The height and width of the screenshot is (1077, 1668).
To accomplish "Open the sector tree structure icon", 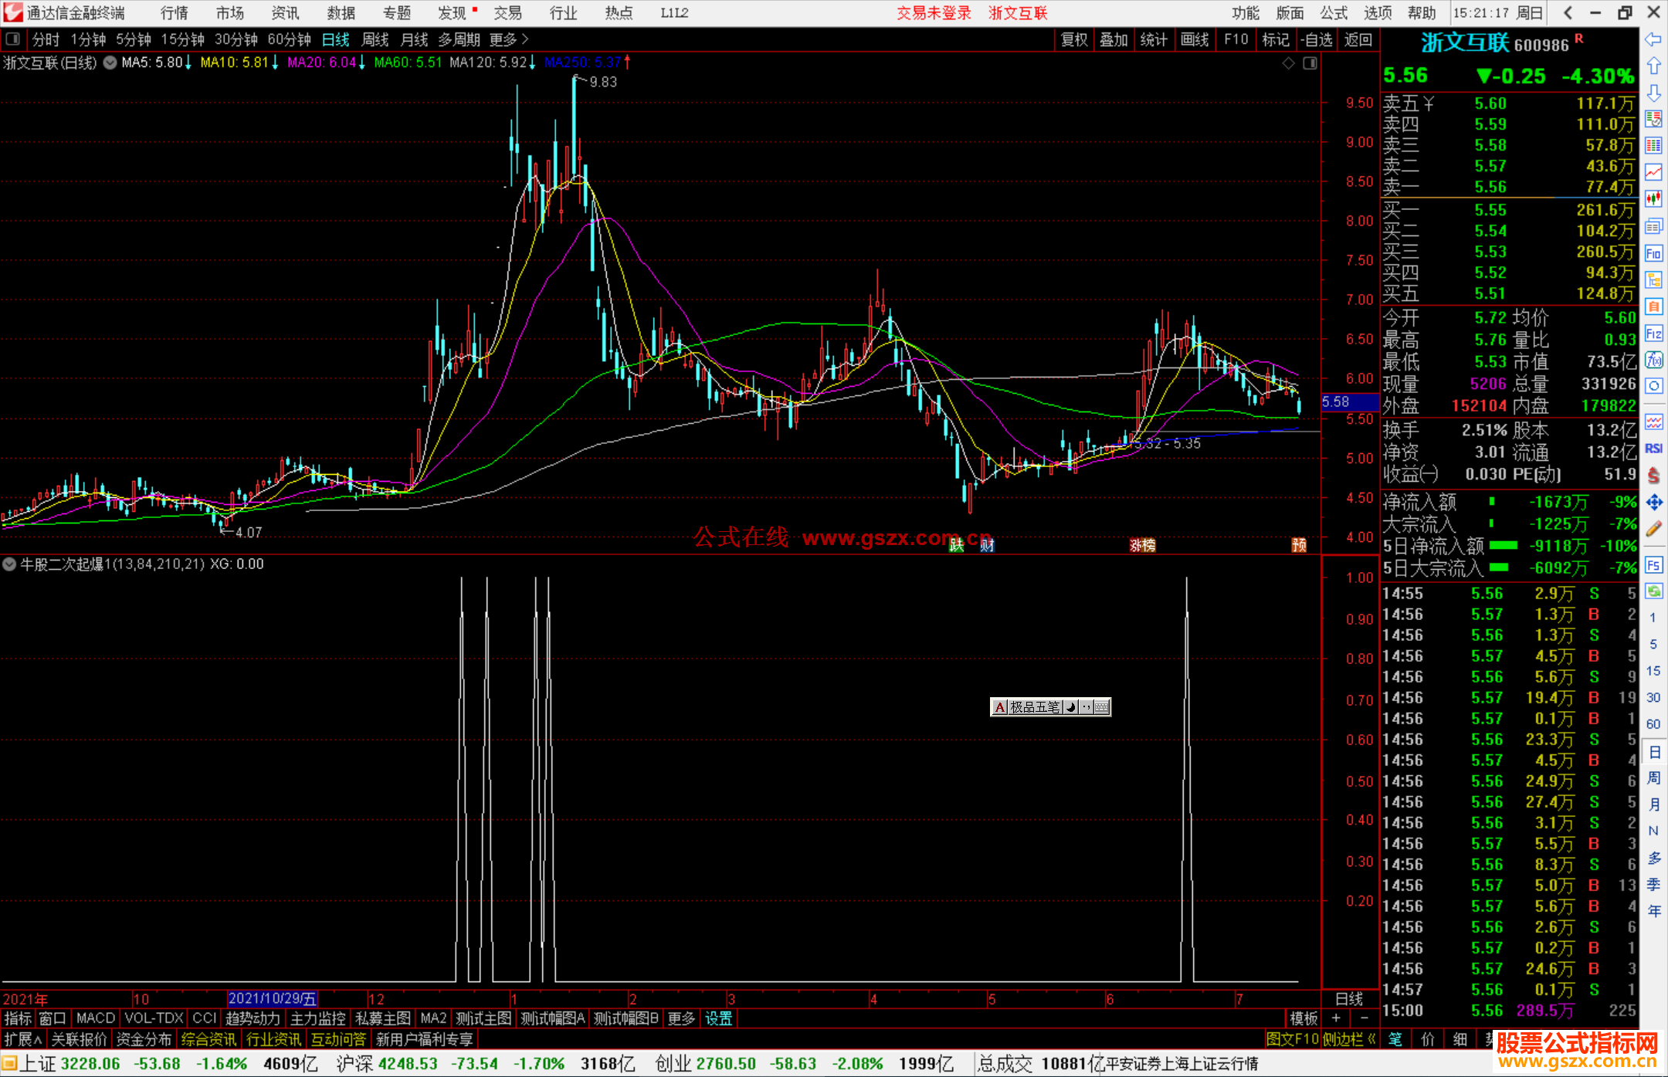I will pos(1653,279).
